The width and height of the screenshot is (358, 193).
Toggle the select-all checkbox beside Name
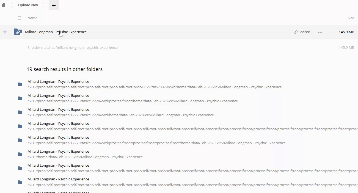(20, 18)
